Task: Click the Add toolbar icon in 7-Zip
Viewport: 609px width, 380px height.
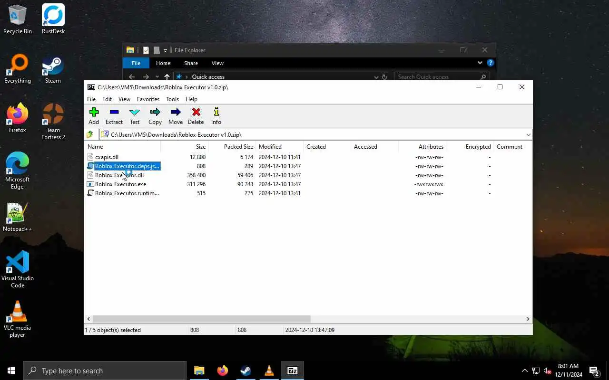Action: (x=94, y=116)
